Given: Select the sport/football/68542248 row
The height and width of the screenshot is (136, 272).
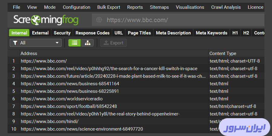Looking at the screenshot, I should coord(69,106).
